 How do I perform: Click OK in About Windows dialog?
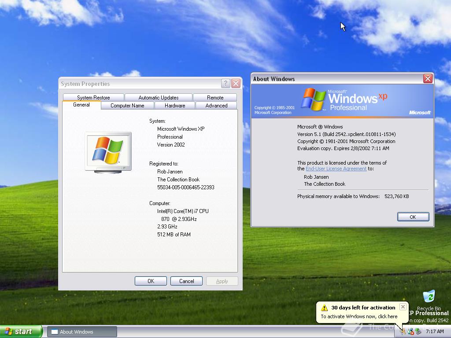coord(413,217)
